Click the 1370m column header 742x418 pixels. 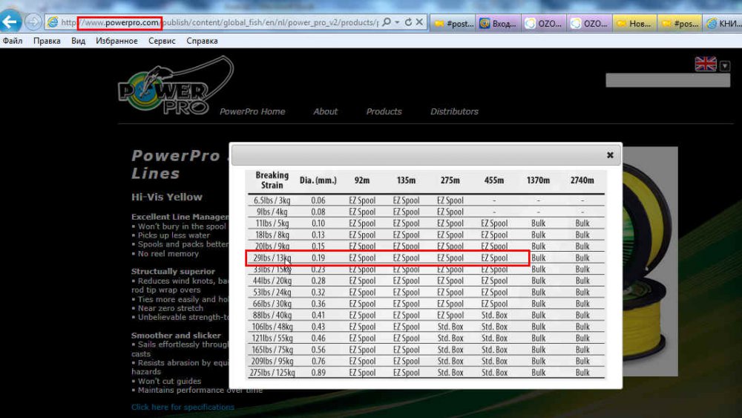point(538,180)
